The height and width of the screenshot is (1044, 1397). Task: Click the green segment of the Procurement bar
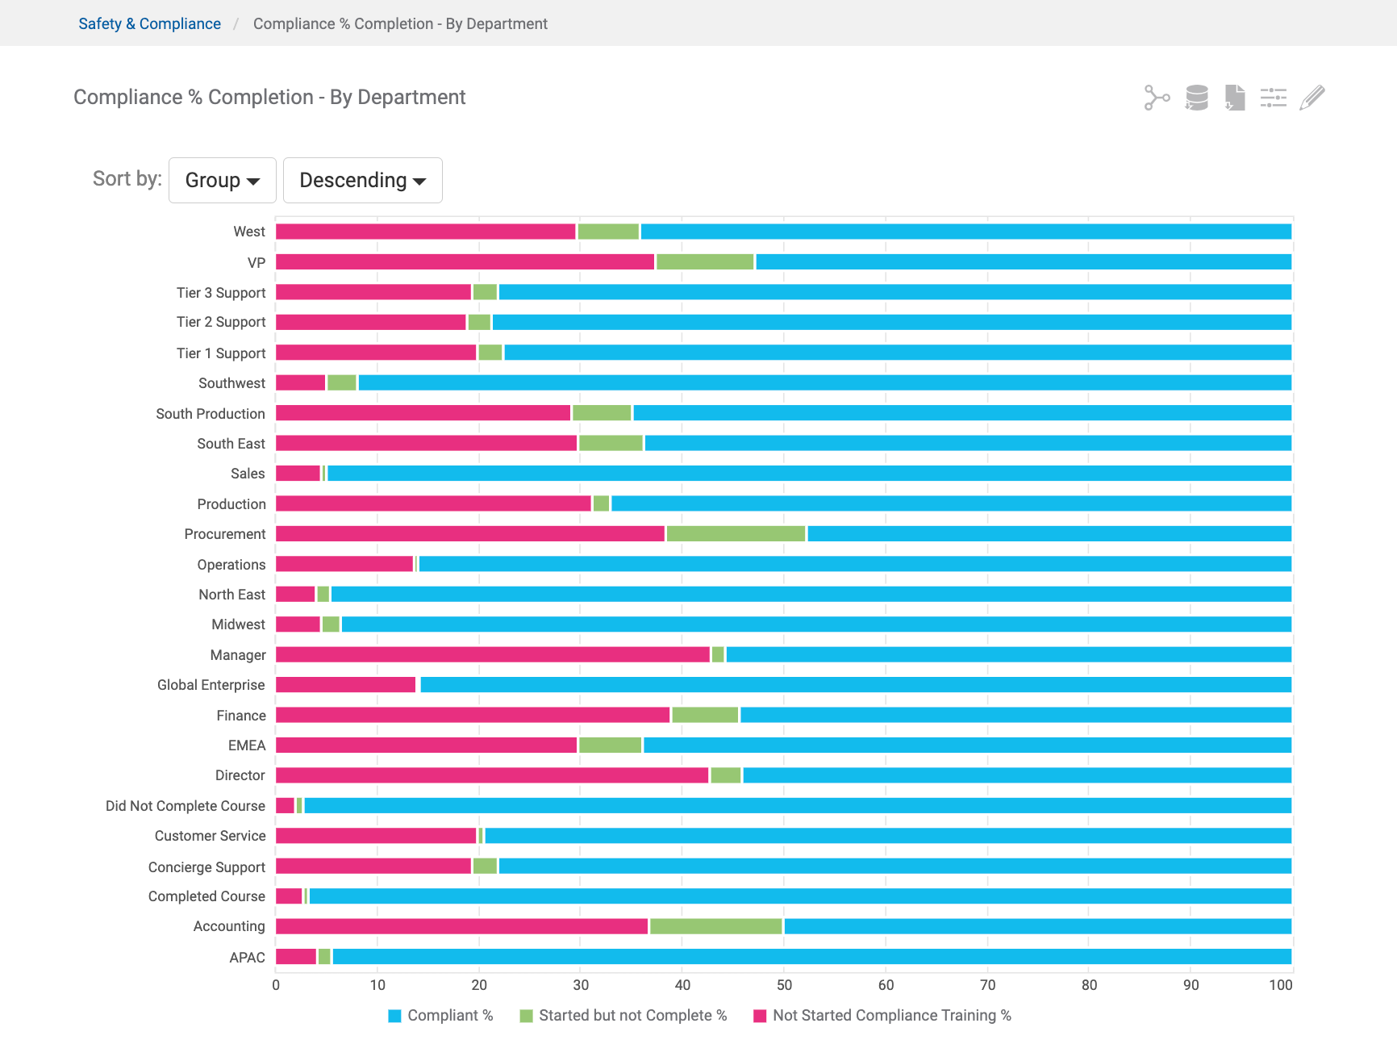point(734,533)
